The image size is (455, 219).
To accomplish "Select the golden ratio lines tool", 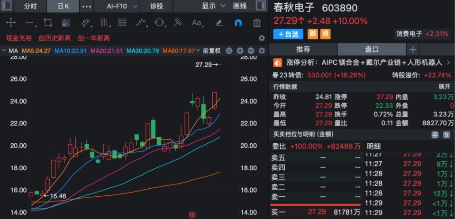I will point(122,22).
